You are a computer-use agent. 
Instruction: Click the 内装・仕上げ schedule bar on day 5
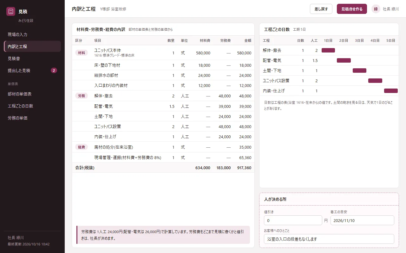391,91
